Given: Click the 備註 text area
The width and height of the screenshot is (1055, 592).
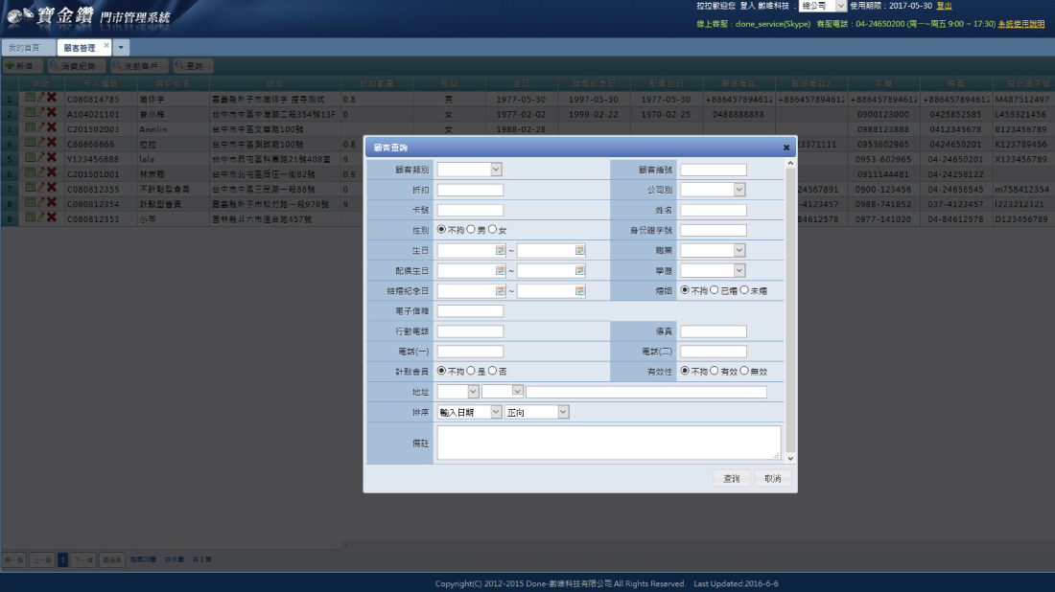Looking at the screenshot, I should (609, 443).
